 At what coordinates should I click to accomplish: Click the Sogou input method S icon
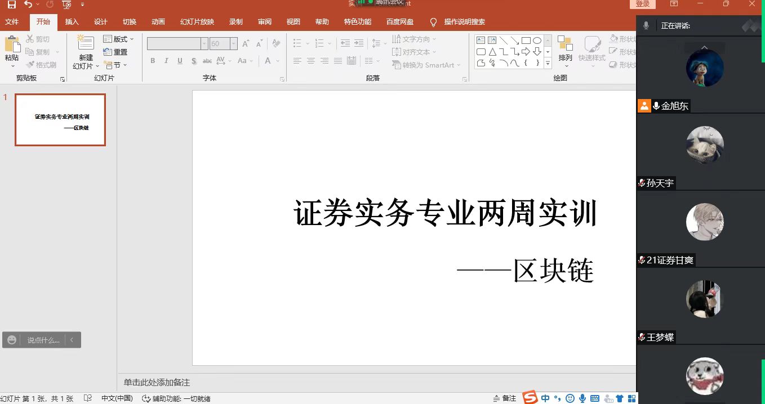pyautogui.click(x=530, y=398)
